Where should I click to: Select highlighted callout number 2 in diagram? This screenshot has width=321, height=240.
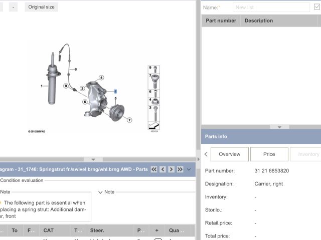click(x=115, y=91)
